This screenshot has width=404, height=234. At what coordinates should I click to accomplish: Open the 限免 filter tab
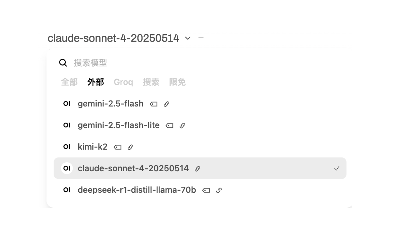177,82
